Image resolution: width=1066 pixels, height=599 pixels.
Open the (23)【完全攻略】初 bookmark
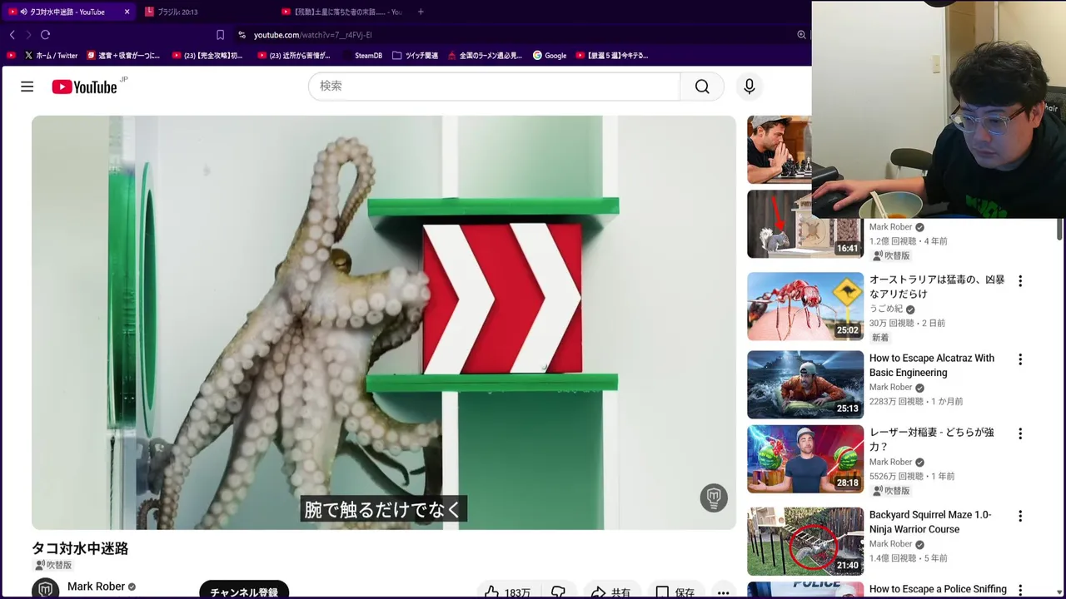(207, 56)
